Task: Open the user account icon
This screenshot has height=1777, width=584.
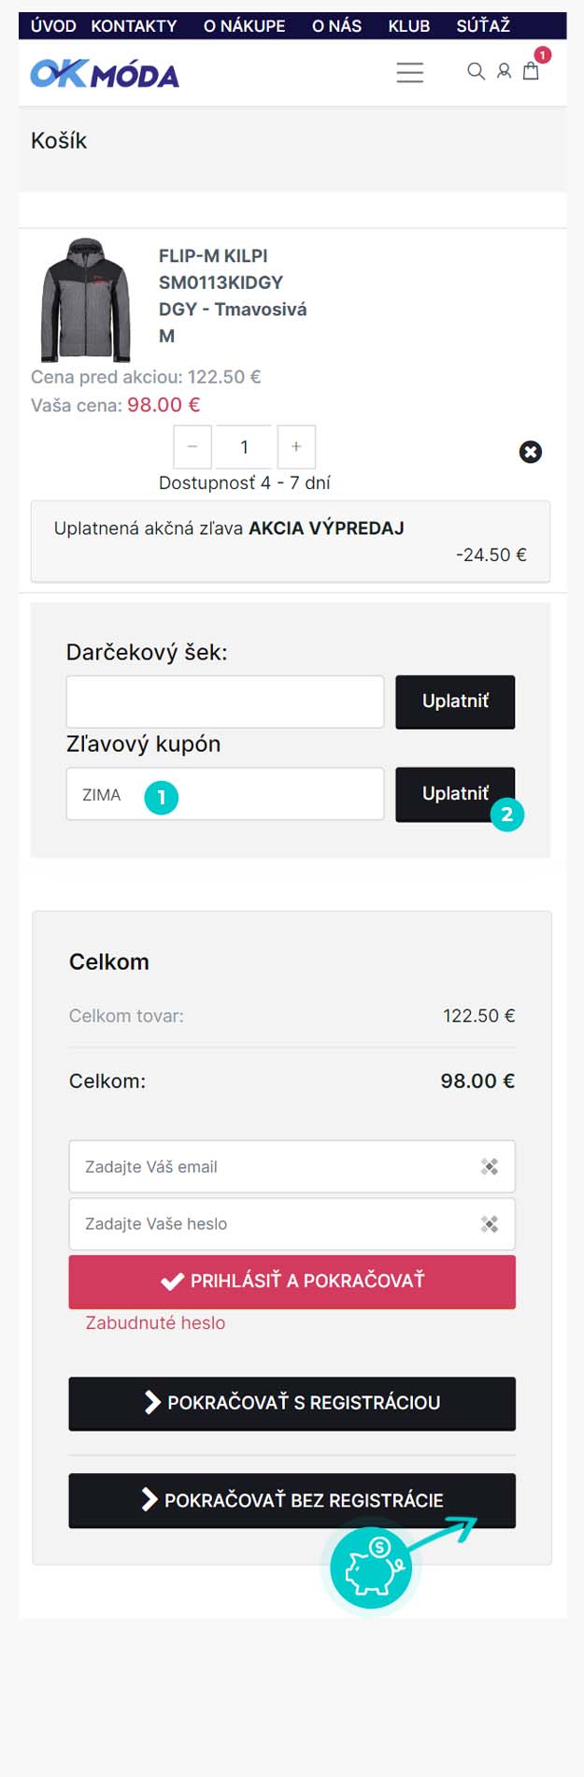Action: coord(504,71)
